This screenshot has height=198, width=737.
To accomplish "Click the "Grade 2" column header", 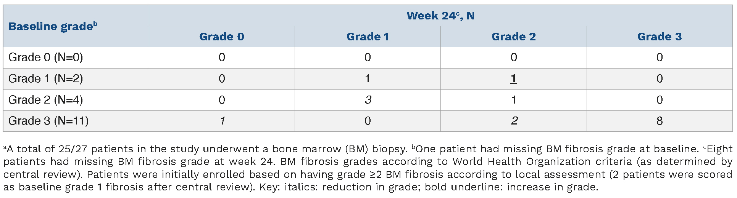I will 513,37.
